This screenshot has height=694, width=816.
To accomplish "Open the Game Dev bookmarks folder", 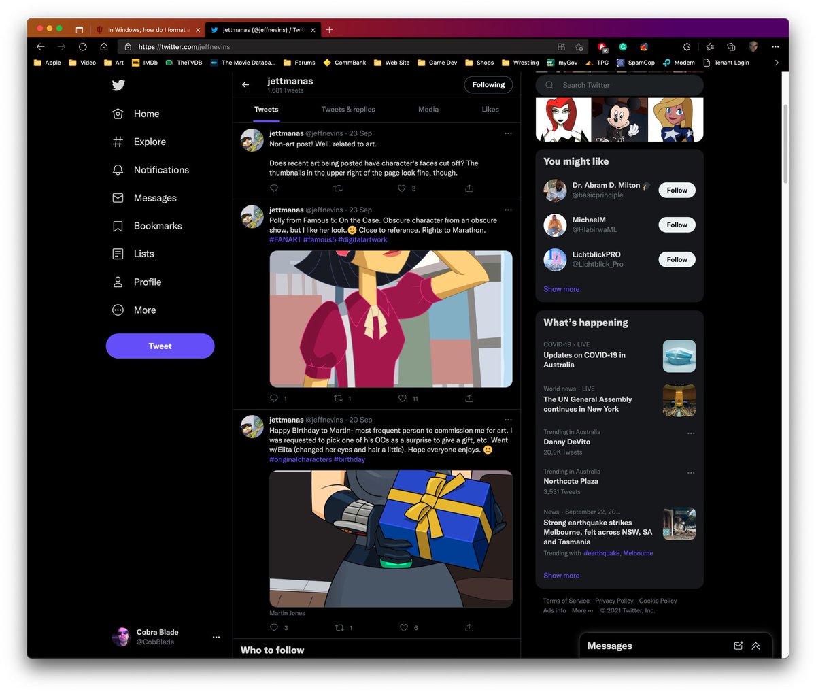I will point(437,63).
